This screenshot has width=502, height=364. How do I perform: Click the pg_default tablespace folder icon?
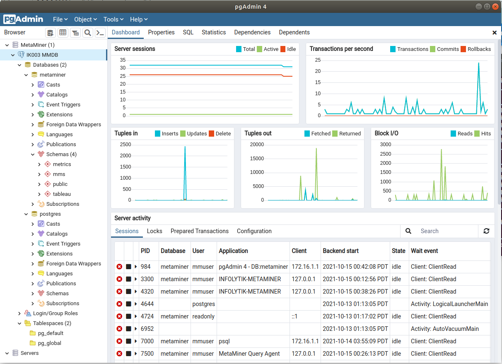click(x=33, y=333)
